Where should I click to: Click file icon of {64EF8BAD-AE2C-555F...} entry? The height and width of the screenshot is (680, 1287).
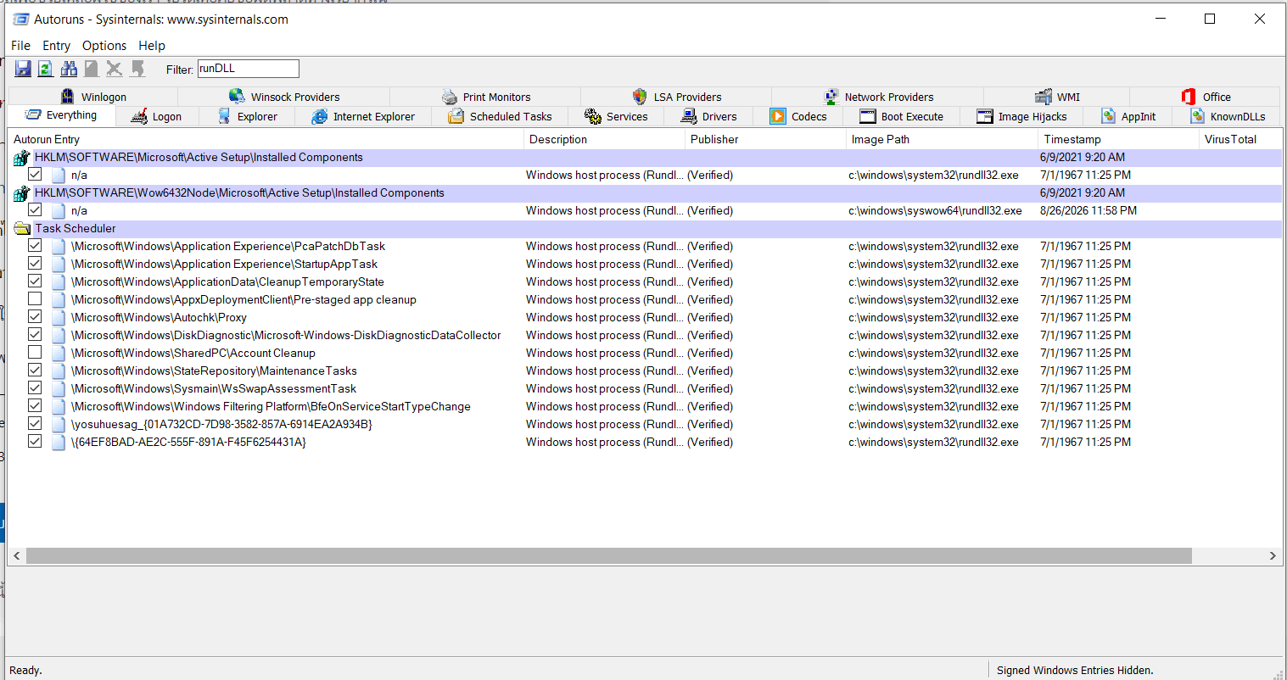pyautogui.click(x=59, y=443)
